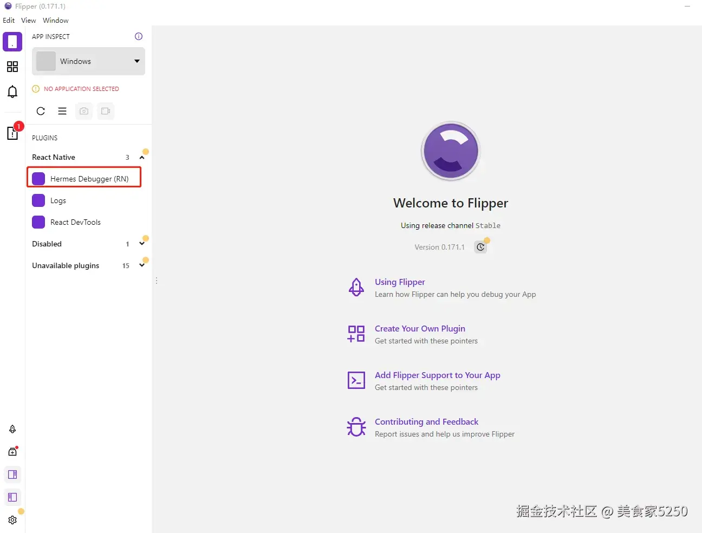This screenshot has width=702, height=533.
Task: Open the Windows device dropdown
Action: pos(88,61)
